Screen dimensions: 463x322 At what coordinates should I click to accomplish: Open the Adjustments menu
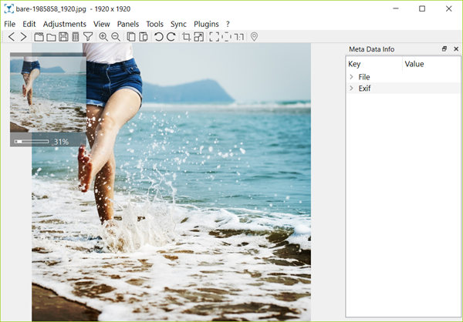coord(65,24)
